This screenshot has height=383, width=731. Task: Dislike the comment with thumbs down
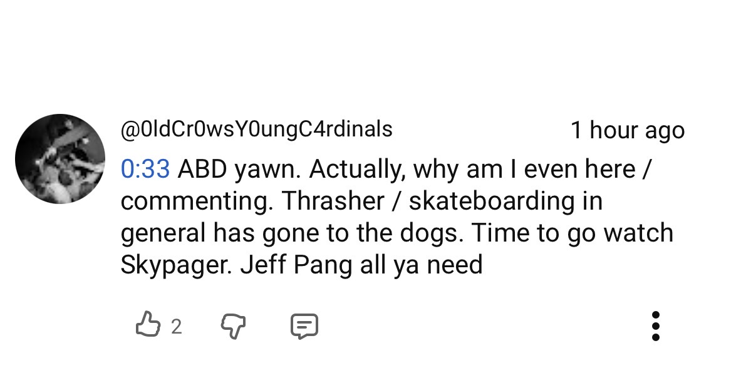coord(234,325)
